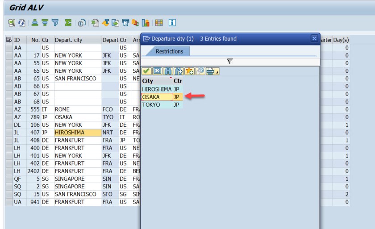This screenshot has height=229, width=375.
Task: Select TOKYO entry in popup list
Action: 157,104
